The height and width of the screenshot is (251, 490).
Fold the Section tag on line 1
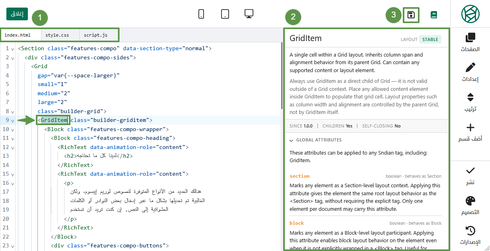13,49
